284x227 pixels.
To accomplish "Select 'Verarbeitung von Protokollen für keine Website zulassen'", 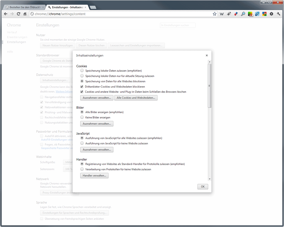I will (x=82, y=169).
